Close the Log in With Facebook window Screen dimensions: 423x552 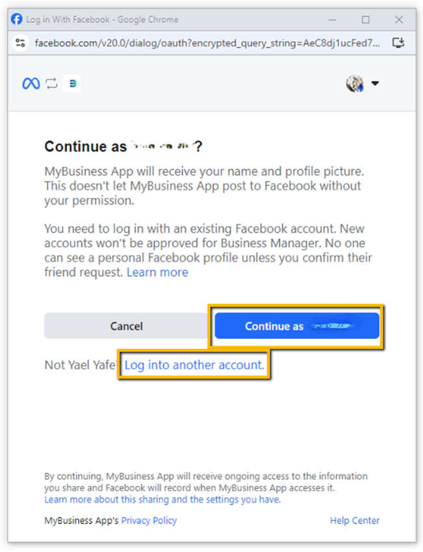[399, 19]
